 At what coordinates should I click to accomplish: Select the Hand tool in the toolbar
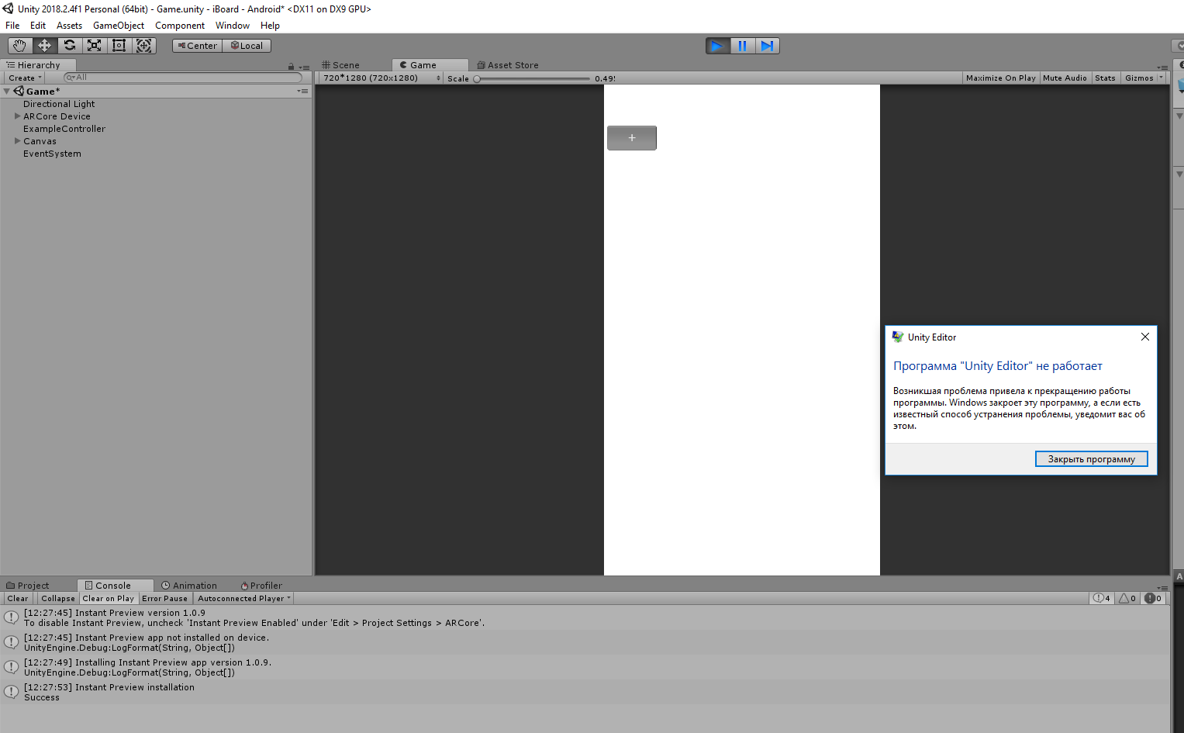(x=19, y=45)
